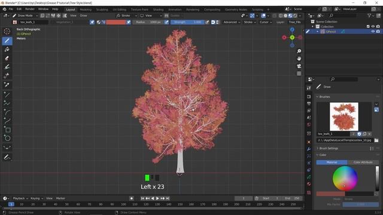Screen dimensions: 383x215
Task: Open the Material properties tab icon
Action: point(309,184)
